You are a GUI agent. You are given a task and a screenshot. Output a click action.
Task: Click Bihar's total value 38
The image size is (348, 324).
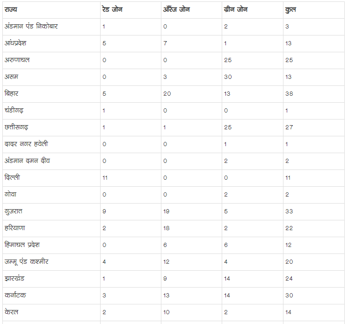pyautogui.click(x=289, y=94)
